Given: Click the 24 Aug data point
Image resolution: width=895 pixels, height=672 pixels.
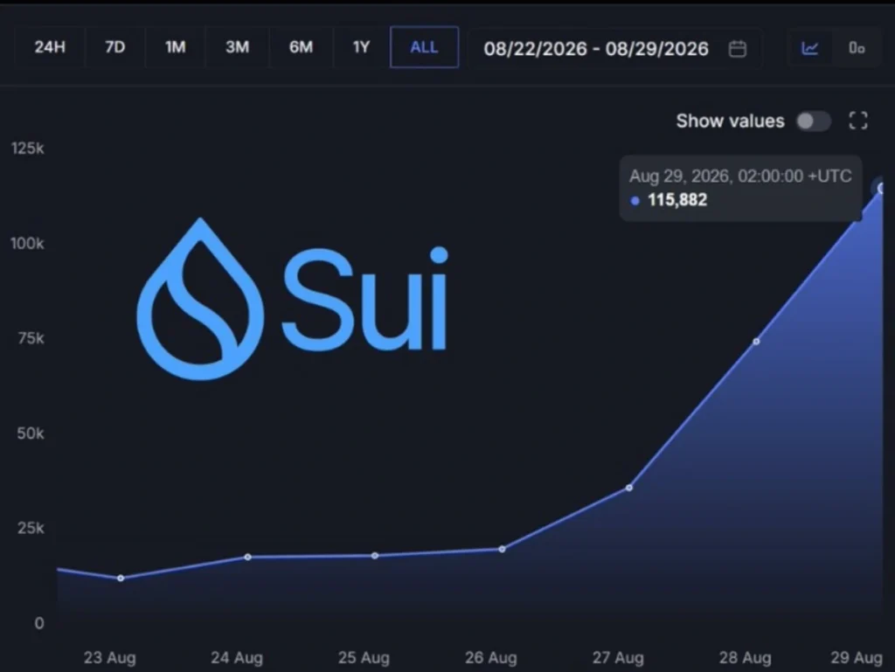Looking at the screenshot, I should [x=247, y=557].
